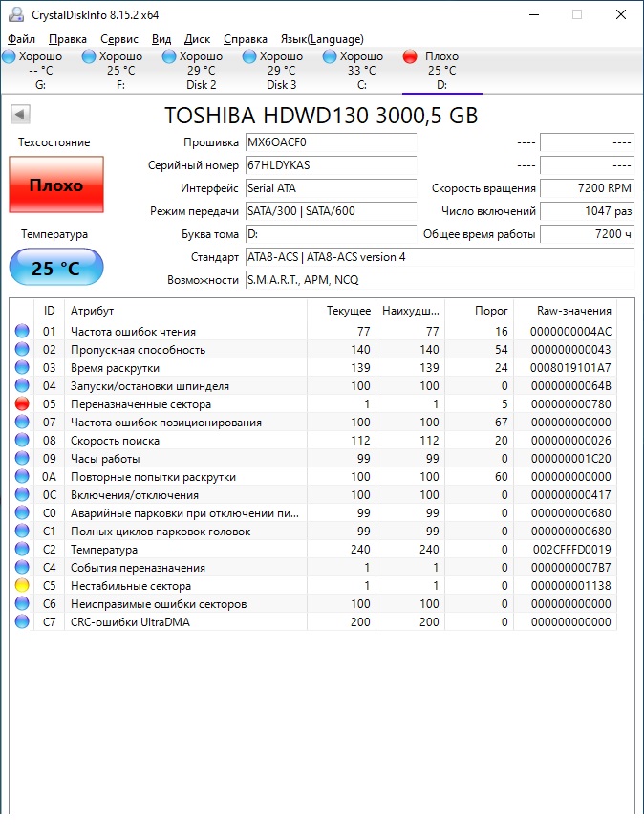Screen dimensions: 644x825
Task: Click the ID column header
Action: [49, 311]
